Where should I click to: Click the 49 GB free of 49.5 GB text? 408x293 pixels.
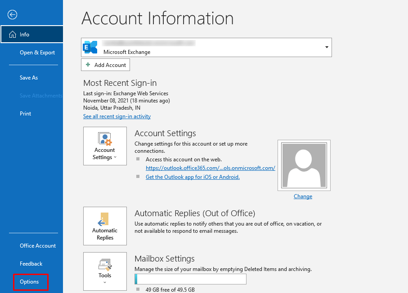170,289
